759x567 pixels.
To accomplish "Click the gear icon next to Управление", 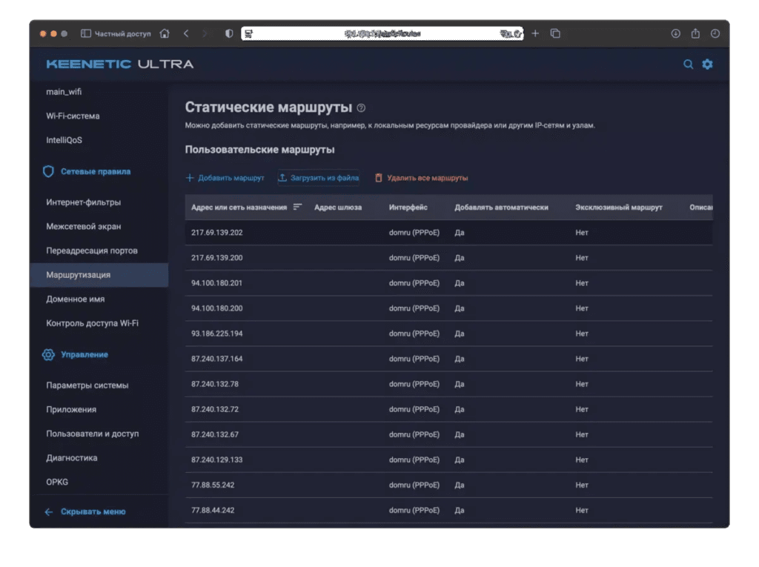I will coord(48,354).
